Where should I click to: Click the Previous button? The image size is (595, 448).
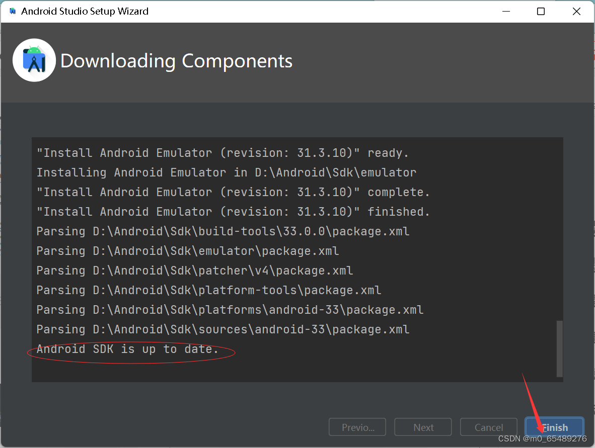pyautogui.click(x=357, y=427)
